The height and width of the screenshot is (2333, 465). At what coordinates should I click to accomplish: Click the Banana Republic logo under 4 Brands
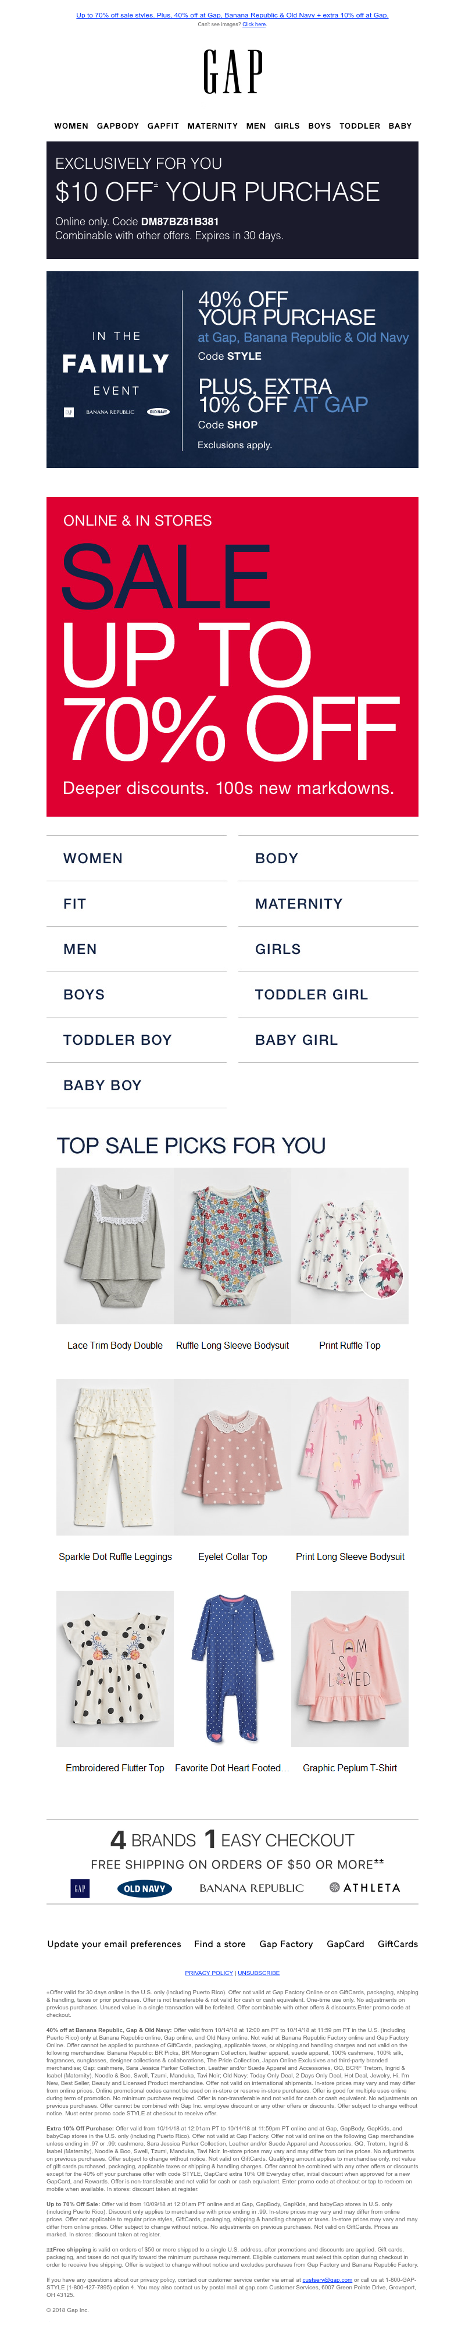point(252,1888)
